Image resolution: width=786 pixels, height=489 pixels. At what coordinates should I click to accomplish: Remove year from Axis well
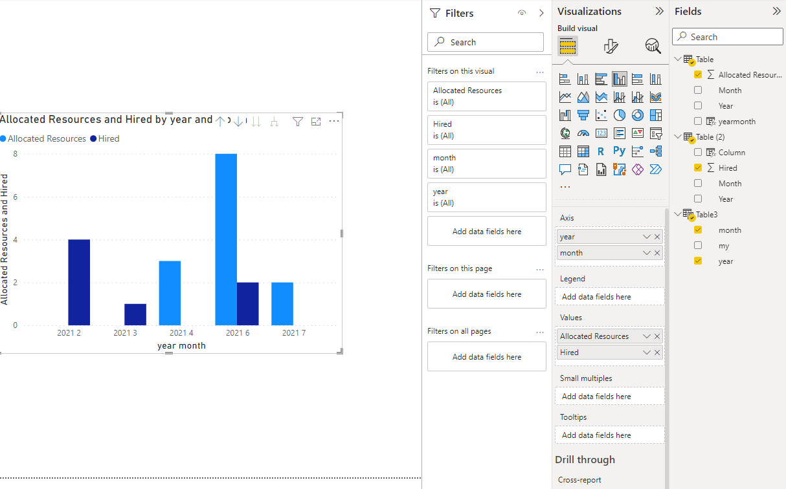[x=657, y=237]
